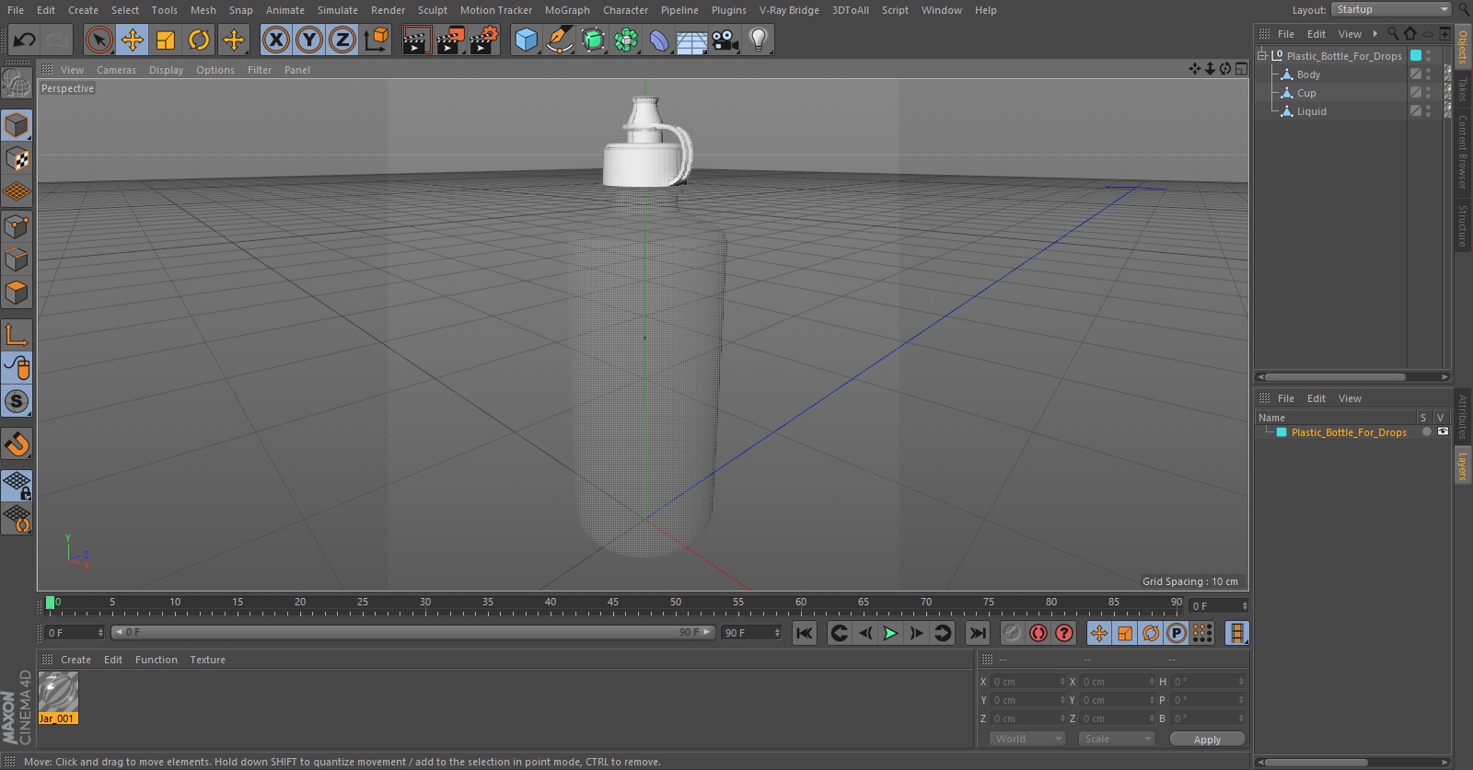Viewport: 1473px width, 770px height.
Task: Add a Cube primitive object
Action: tap(526, 40)
